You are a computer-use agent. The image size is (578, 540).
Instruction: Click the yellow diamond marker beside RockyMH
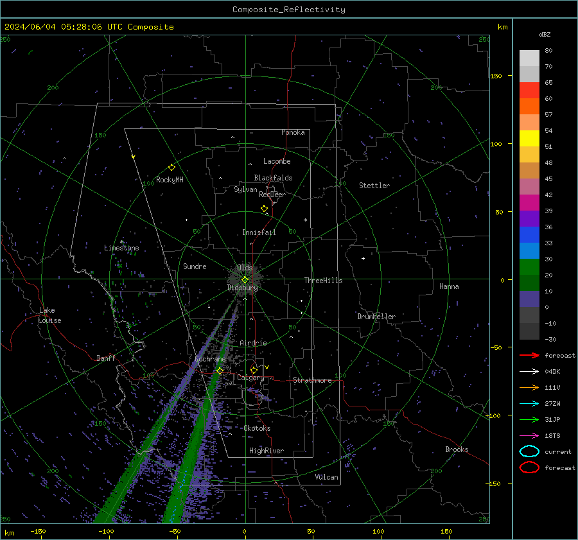[x=171, y=168]
